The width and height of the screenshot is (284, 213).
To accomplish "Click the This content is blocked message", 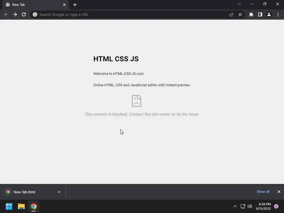I will coord(142,114).
